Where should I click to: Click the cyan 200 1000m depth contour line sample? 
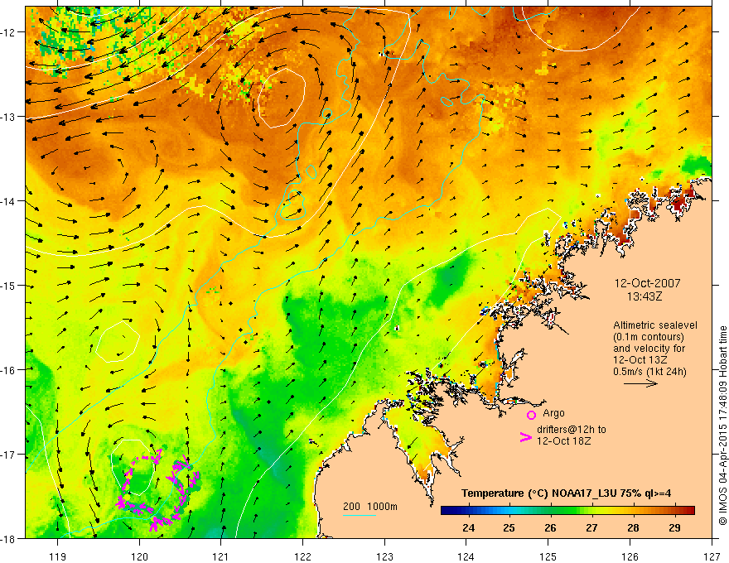click(359, 515)
